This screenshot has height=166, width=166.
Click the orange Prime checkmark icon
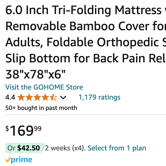point(8,160)
